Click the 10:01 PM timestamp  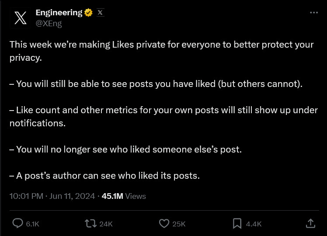pos(26,196)
